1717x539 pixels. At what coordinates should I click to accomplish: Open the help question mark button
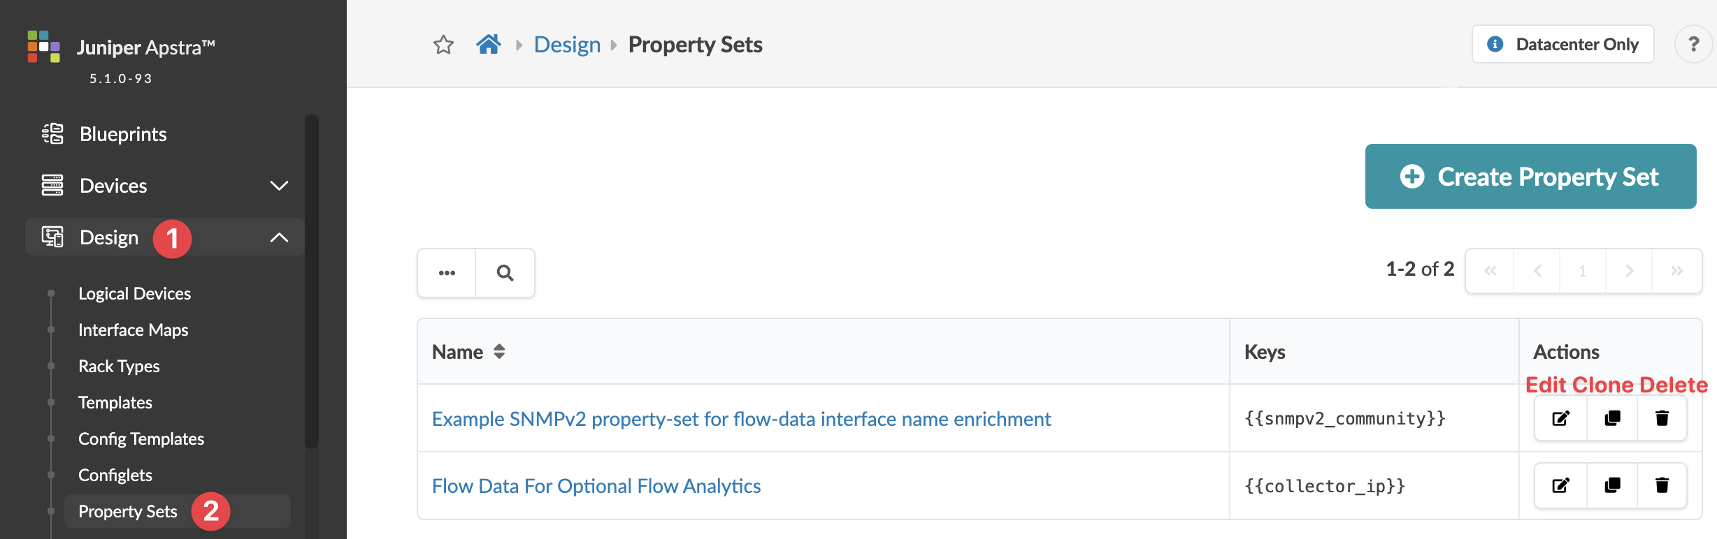(x=1693, y=45)
